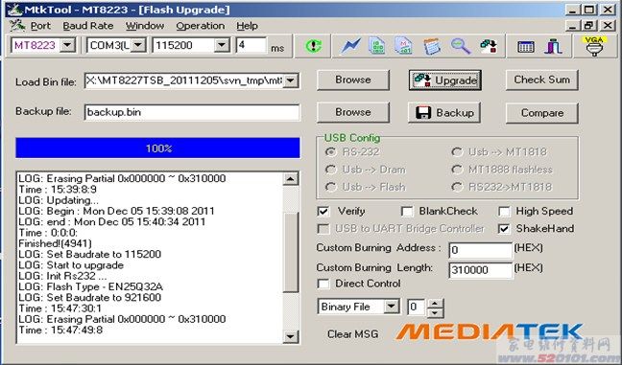The image size is (622, 365).
Task: Click log line 'Finished!(4941)'
Action: point(55,243)
